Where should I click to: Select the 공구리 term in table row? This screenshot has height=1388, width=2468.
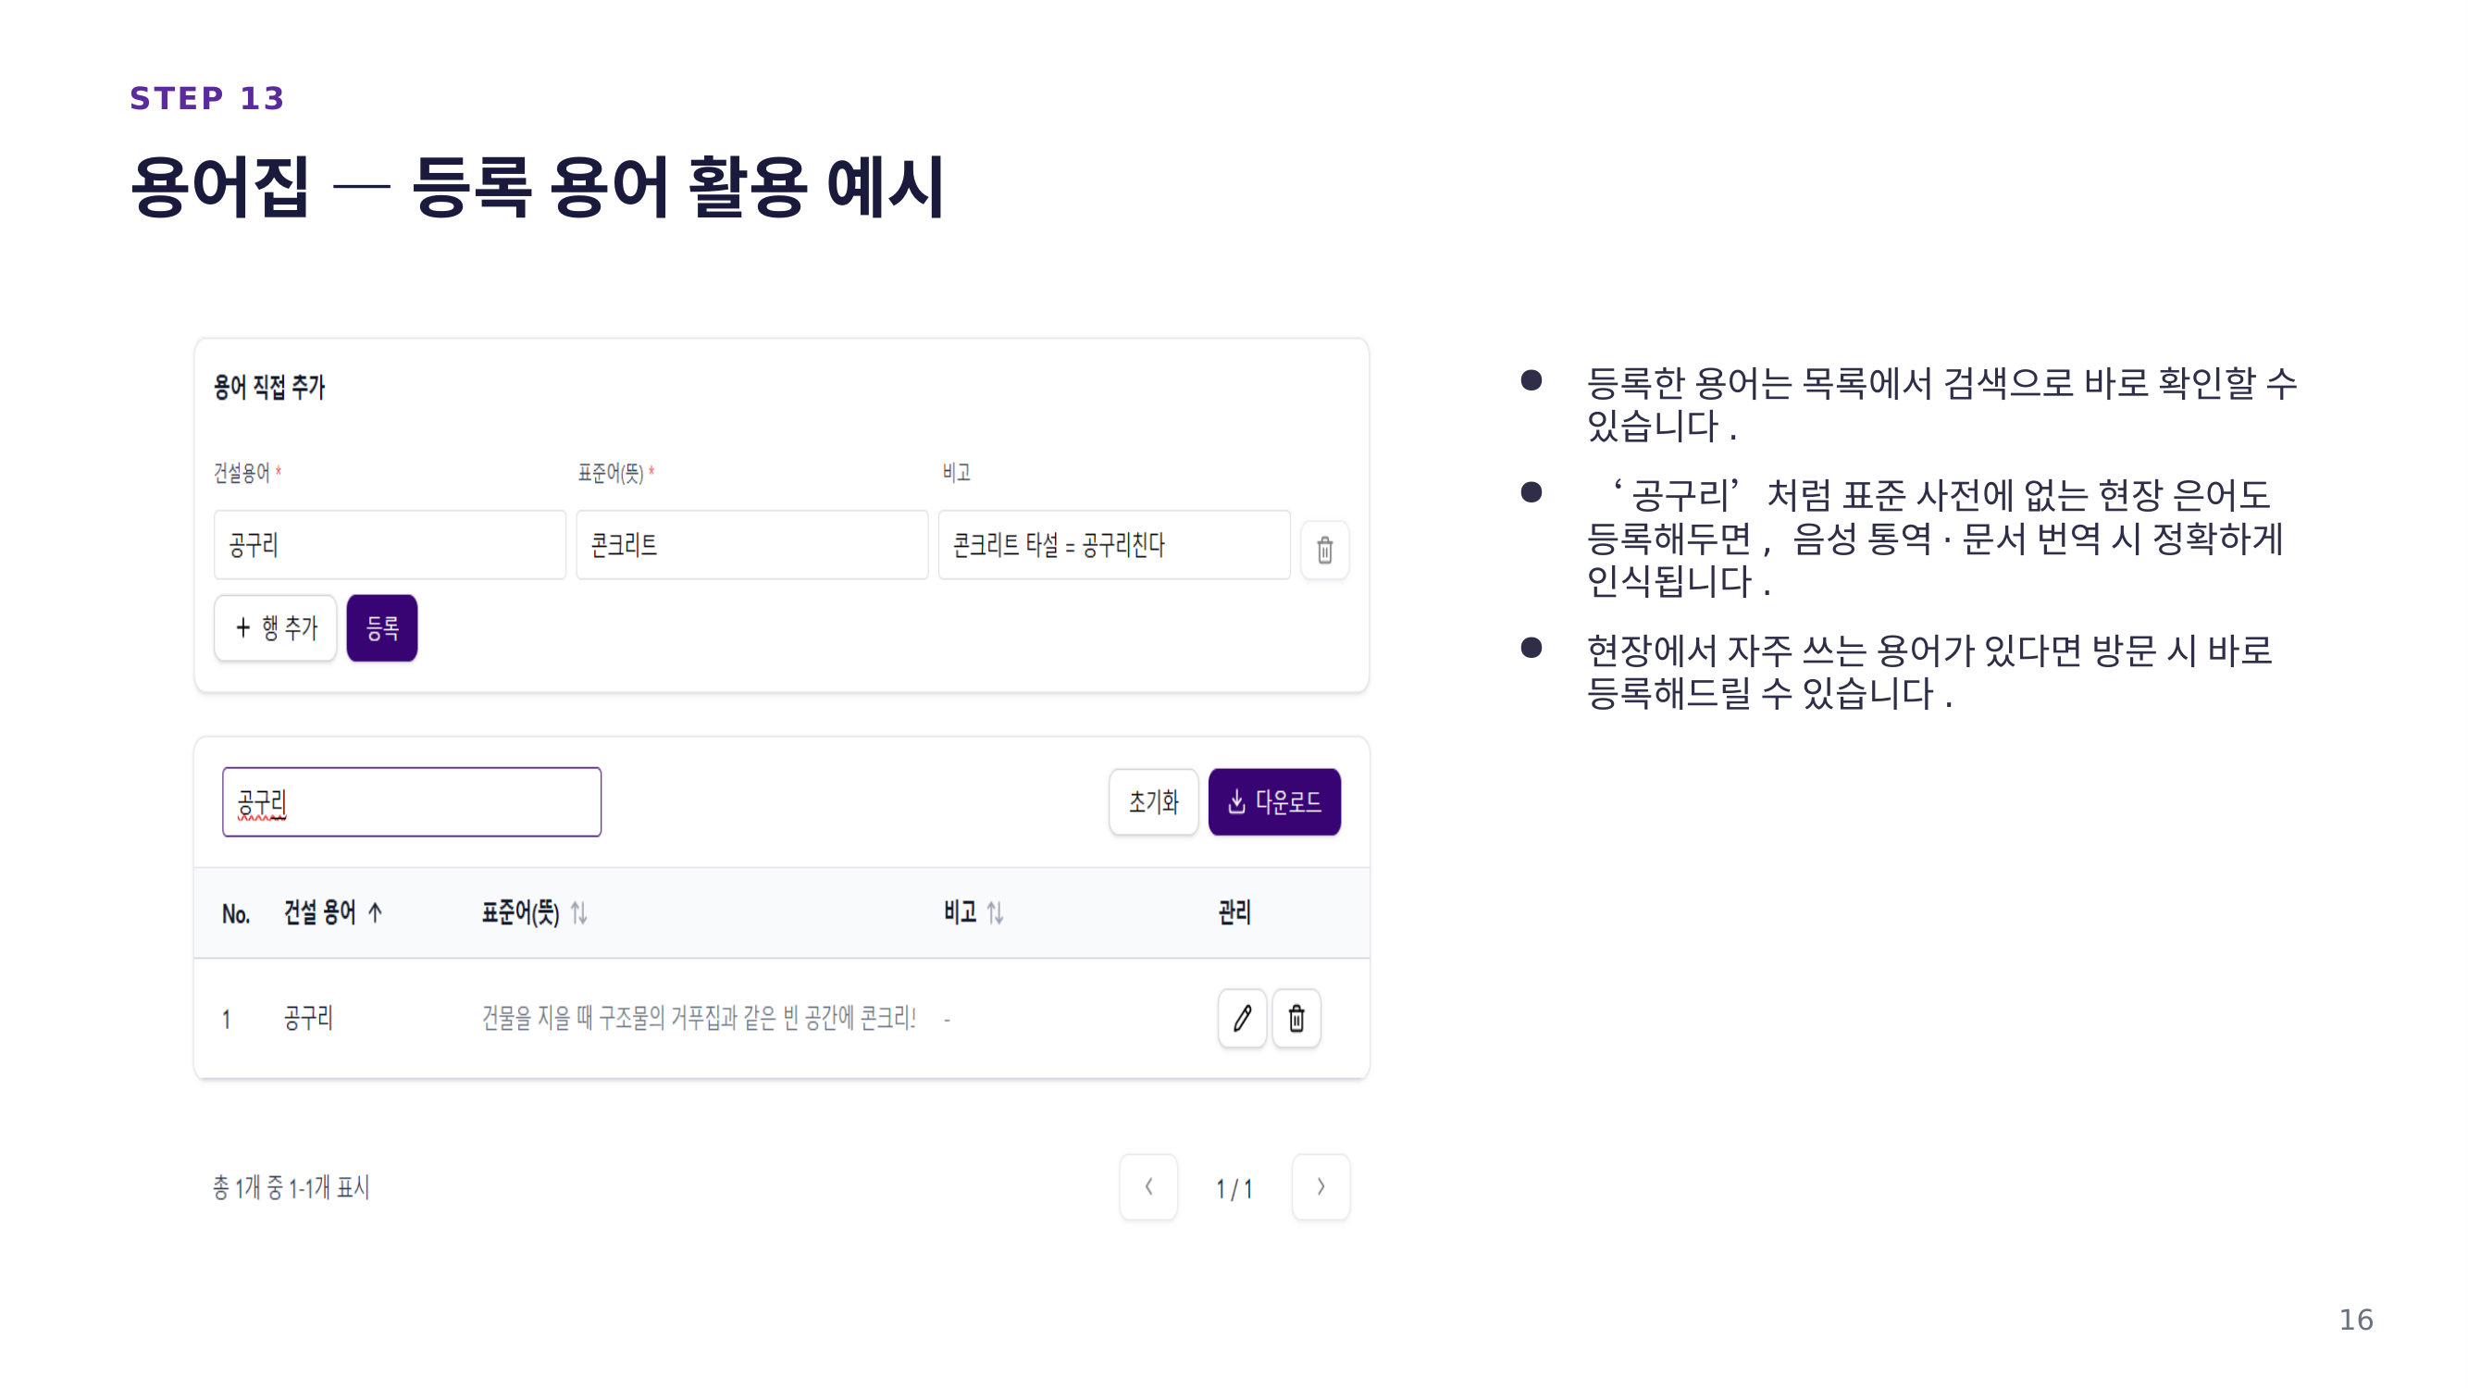coord(307,1017)
